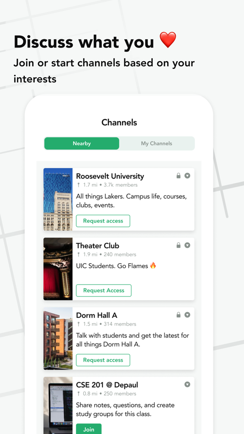Request Access to Theater Club channel
Screen dimensions: 244x434
click(x=104, y=291)
